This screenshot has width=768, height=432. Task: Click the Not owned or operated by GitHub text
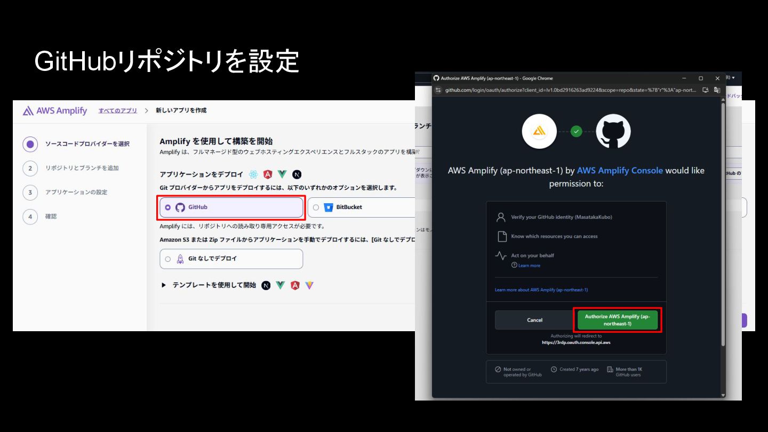point(522,372)
